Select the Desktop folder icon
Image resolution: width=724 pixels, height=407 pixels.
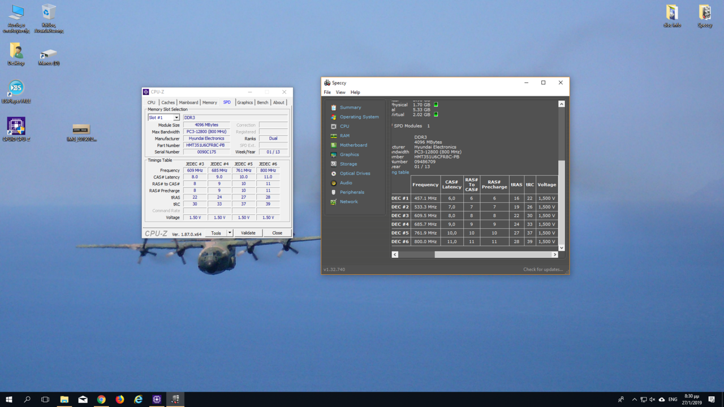point(16,54)
